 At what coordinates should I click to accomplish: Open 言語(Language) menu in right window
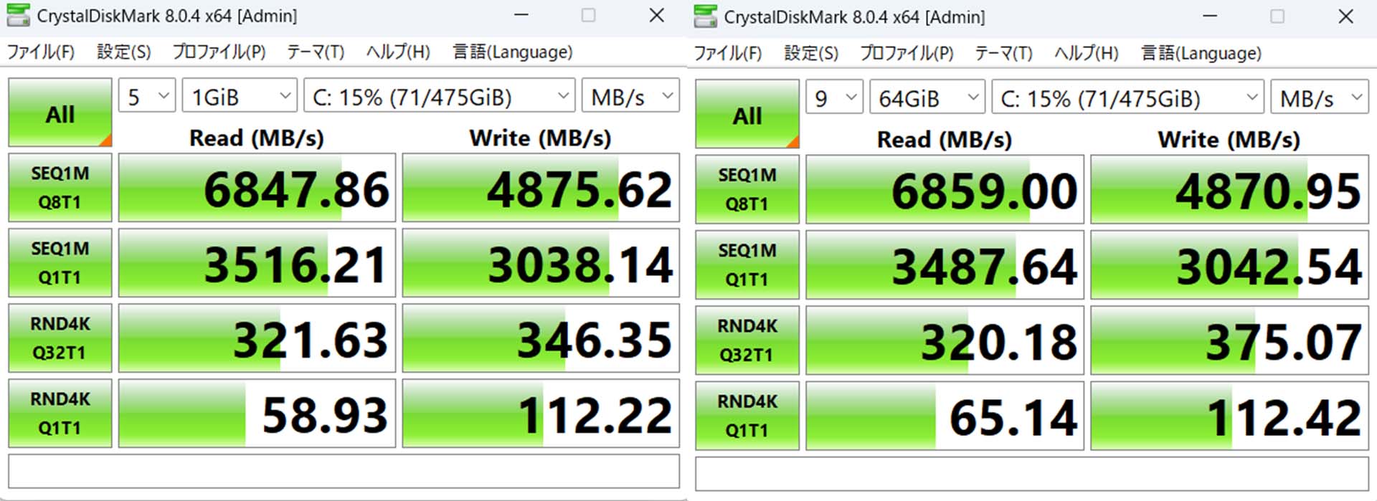tap(1201, 53)
